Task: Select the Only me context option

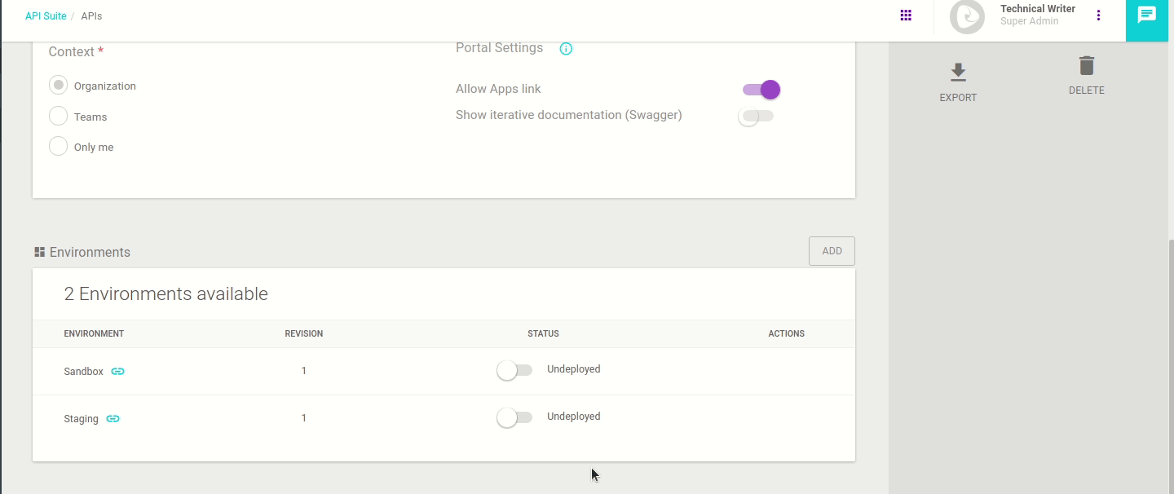Action: point(58,146)
